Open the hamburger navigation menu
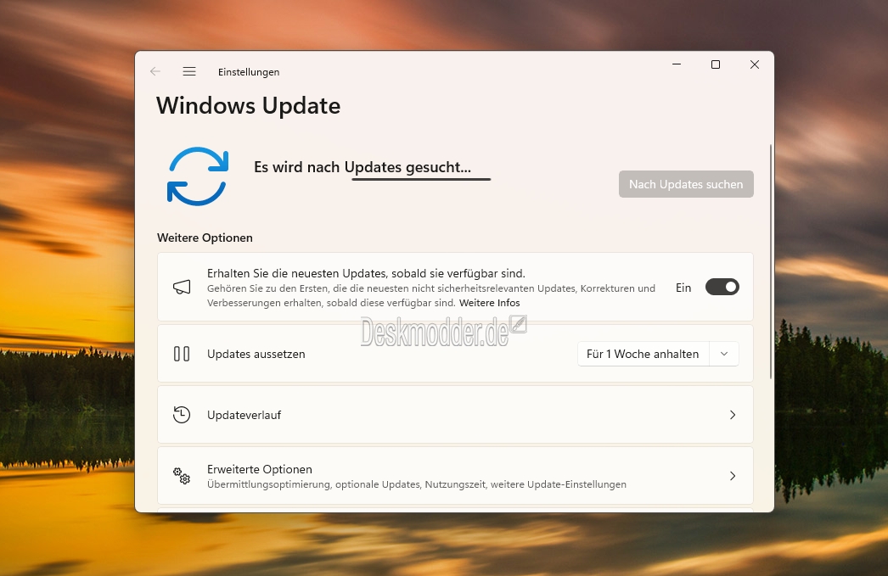This screenshot has width=888, height=576. [x=189, y=71]
